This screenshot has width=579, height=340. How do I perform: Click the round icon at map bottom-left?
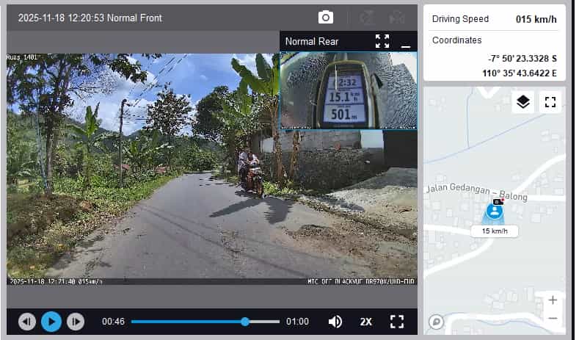tap(436, 322)
